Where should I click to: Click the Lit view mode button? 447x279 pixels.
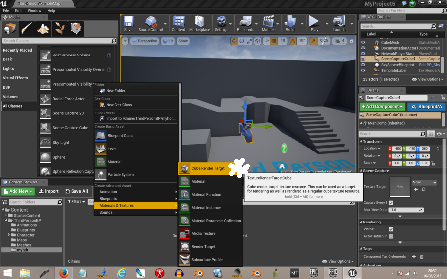coord(168,41)
